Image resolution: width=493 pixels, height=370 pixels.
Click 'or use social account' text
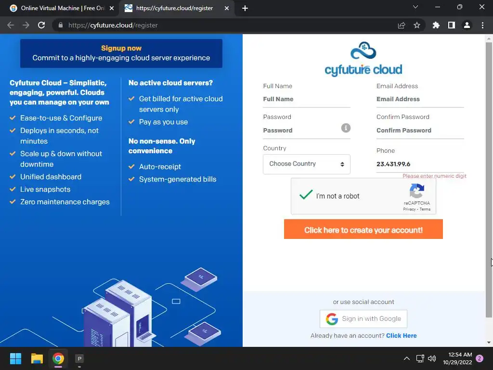[363, 302]
